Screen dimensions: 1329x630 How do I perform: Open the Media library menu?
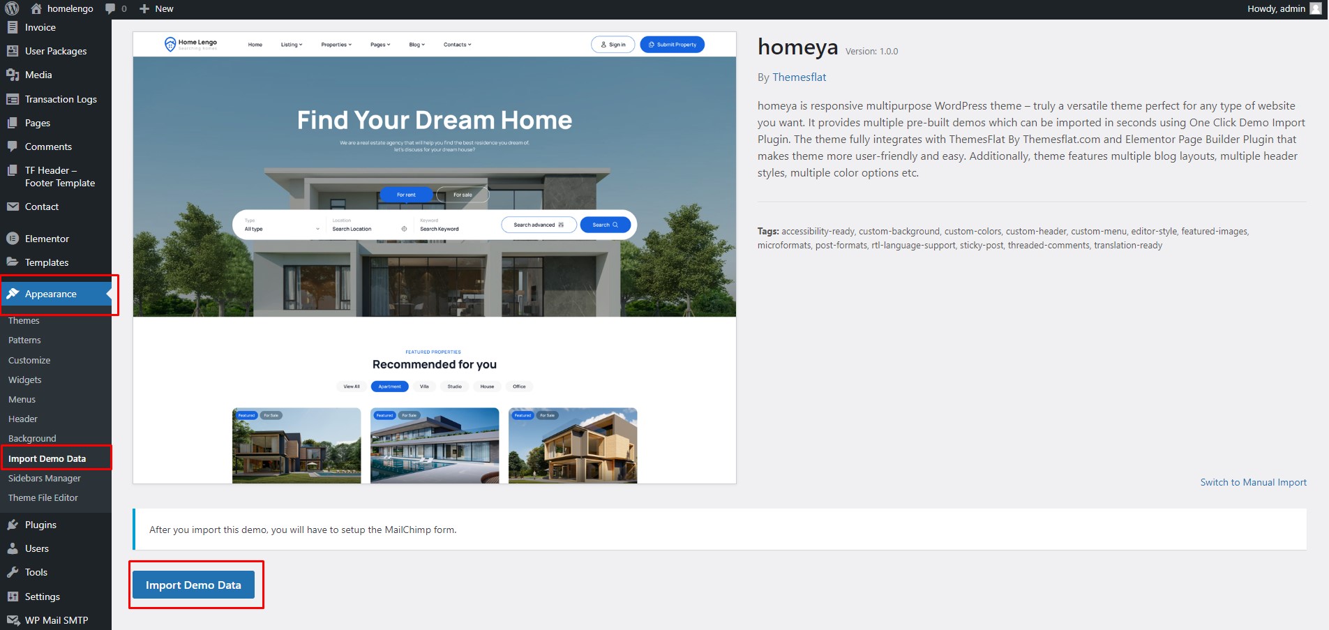(38, 75)
